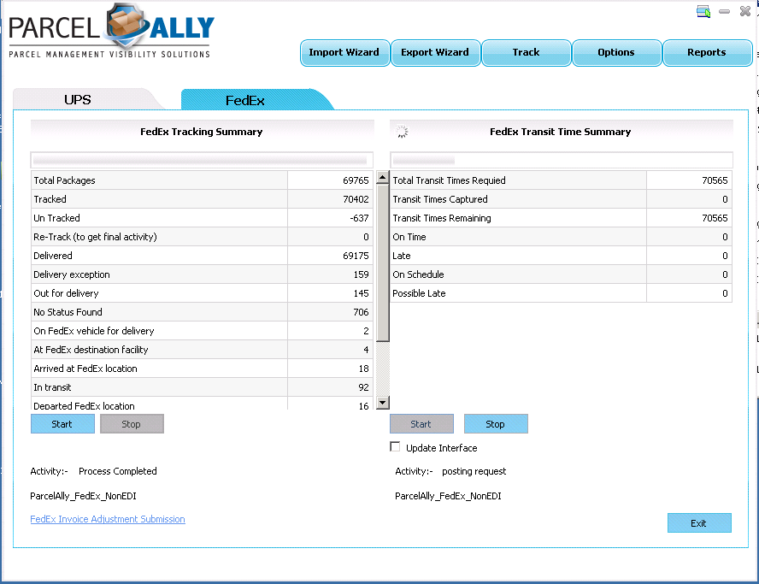Start the FedEx tracking process
Image resolution: width=759 pixels, height=584 pixels.
pos(62,424)
